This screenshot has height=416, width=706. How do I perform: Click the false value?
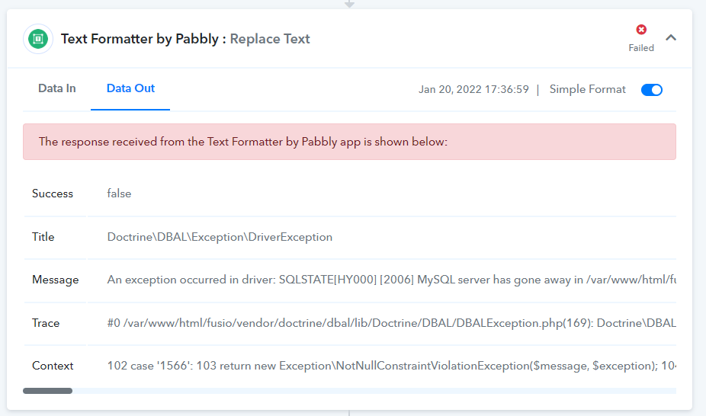click(x=119, y=194)
